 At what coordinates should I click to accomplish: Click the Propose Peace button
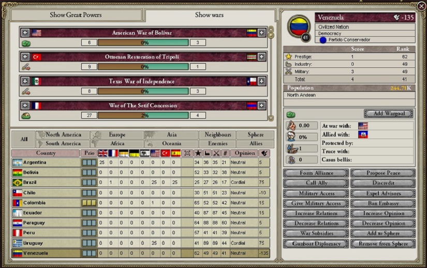pos(382,173)
